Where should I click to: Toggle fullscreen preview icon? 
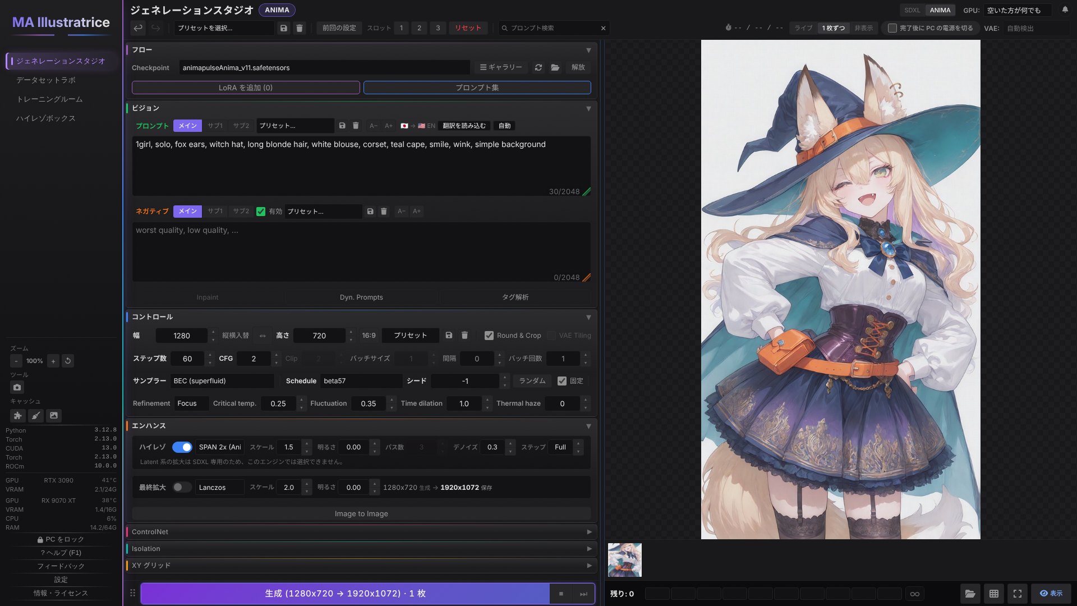tap(1018, 594)
